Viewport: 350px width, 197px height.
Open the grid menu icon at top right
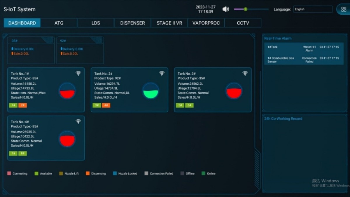[344, 9]
